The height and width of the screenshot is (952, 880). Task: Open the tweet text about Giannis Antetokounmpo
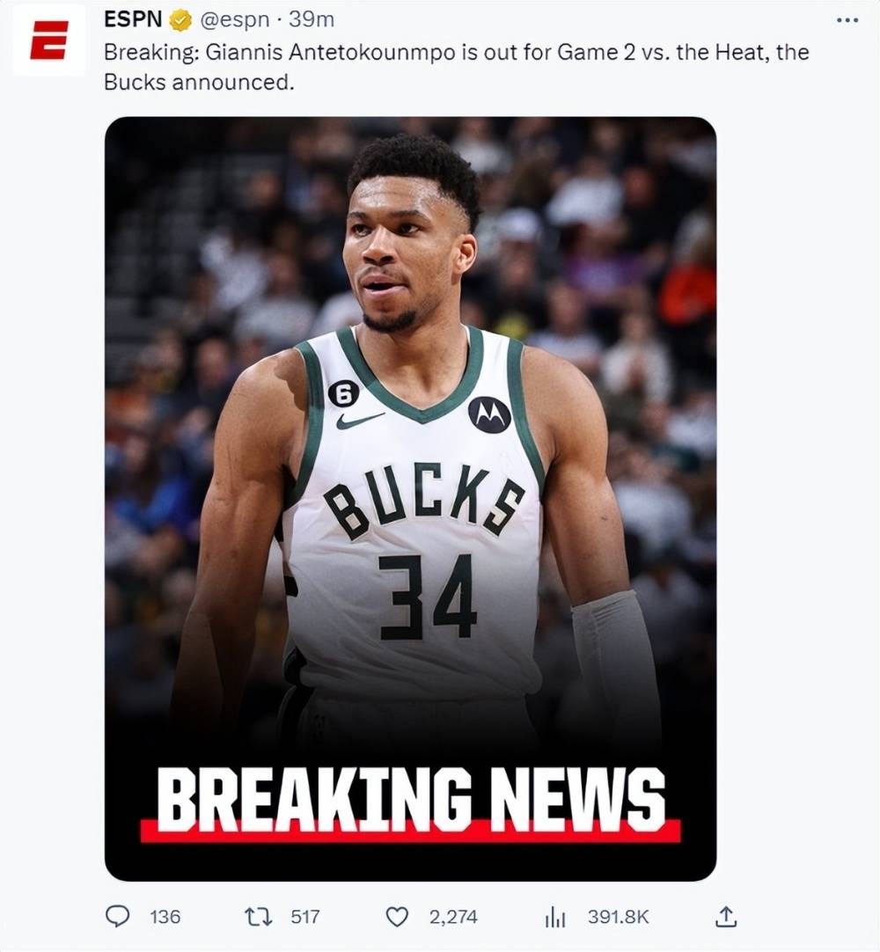(x=456, y=67)
